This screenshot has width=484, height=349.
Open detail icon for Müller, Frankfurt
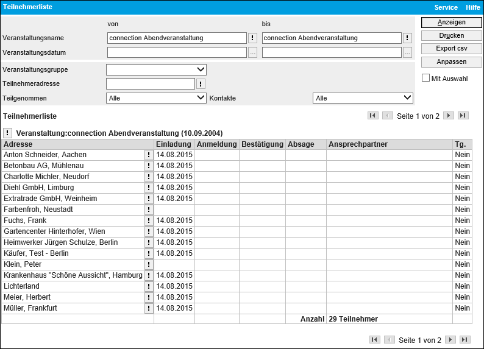point(149,308)
